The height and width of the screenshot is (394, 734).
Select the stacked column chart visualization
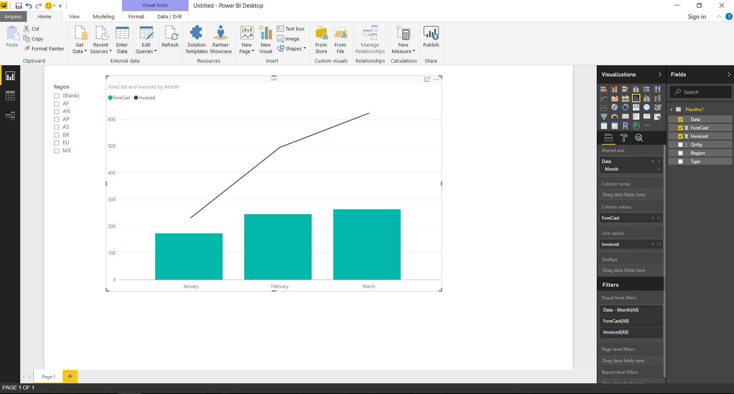pyautogui.click(x=615, y=89)
